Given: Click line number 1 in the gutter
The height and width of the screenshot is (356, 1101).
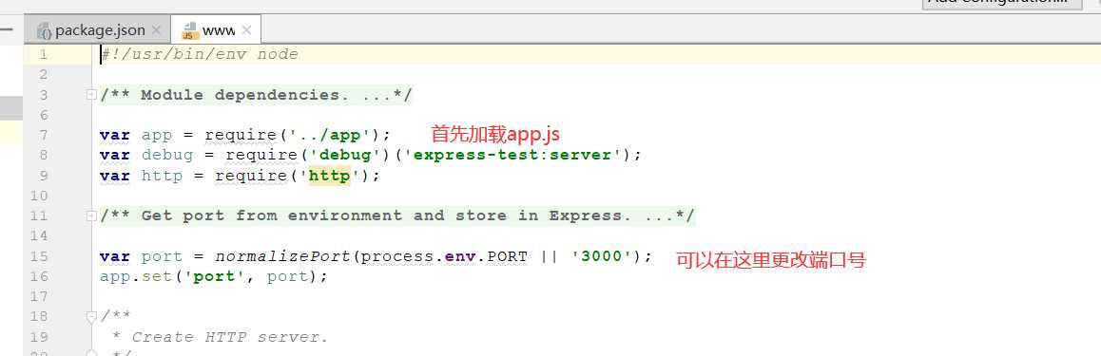Looking at the screenshot, I should pos(44,55).
